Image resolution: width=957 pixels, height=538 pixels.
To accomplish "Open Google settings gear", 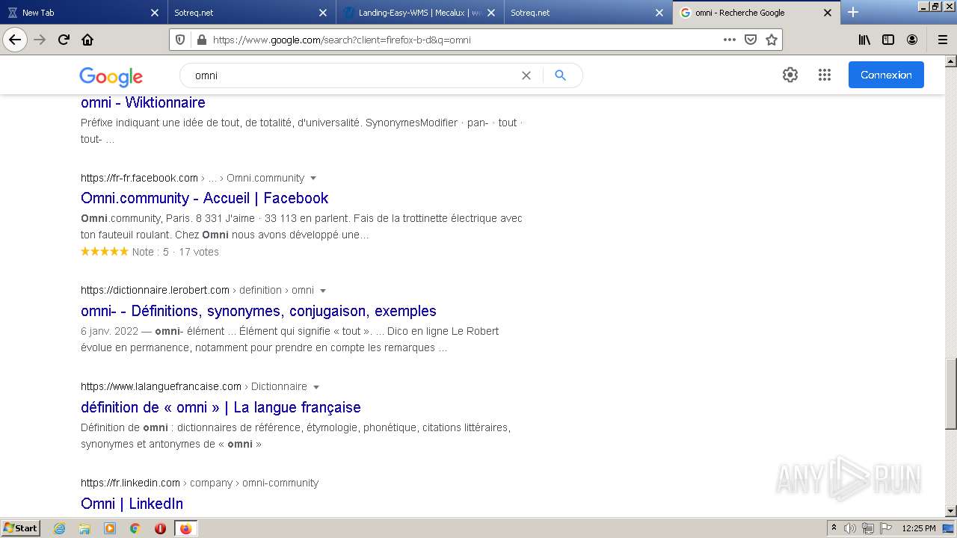I will 790,75.
